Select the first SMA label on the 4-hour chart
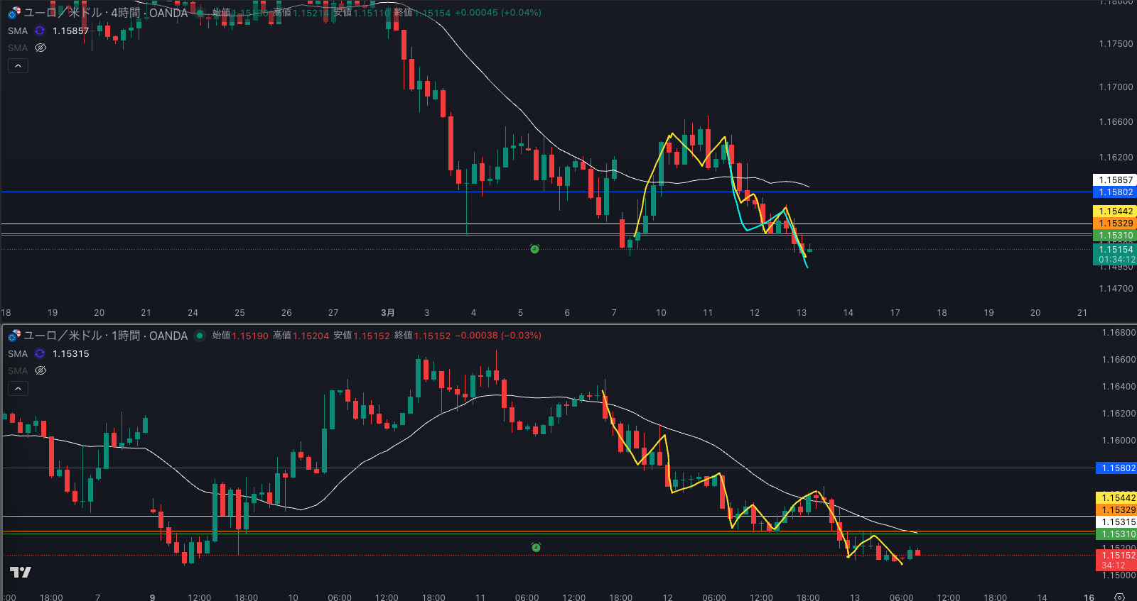Image resolution: width=1137 pixels, height=601 pixels. click(18, 31)
